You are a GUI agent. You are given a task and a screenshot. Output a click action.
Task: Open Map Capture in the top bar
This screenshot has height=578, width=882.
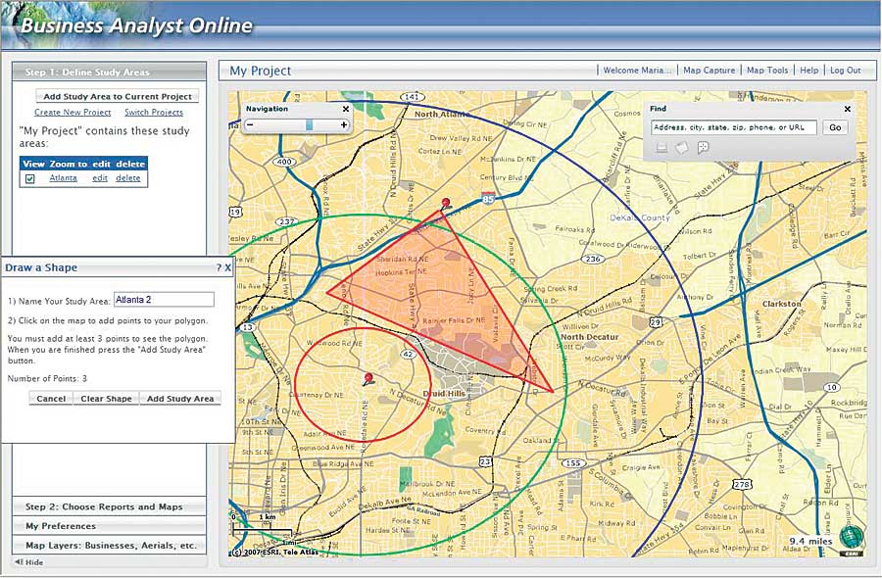coord(709,71)
